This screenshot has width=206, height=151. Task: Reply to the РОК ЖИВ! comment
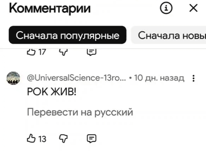click(x=92, y=138)
